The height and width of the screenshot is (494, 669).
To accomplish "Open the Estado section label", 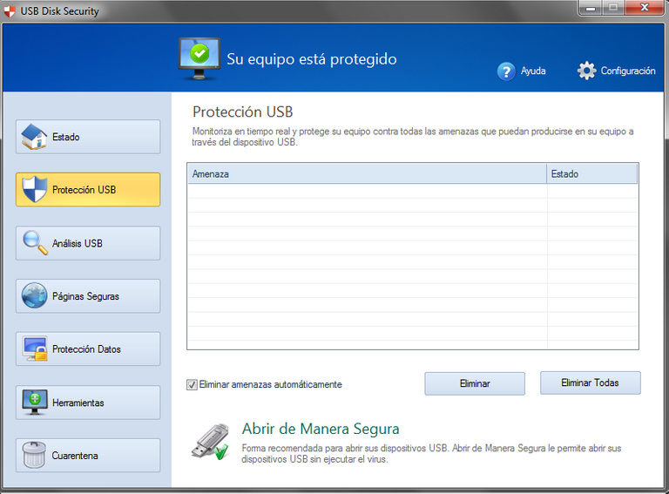I will coord(65,137).
